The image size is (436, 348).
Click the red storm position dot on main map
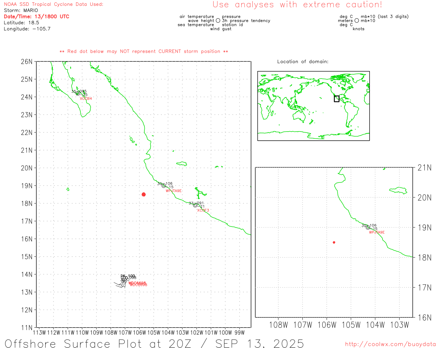pos(144,194)
